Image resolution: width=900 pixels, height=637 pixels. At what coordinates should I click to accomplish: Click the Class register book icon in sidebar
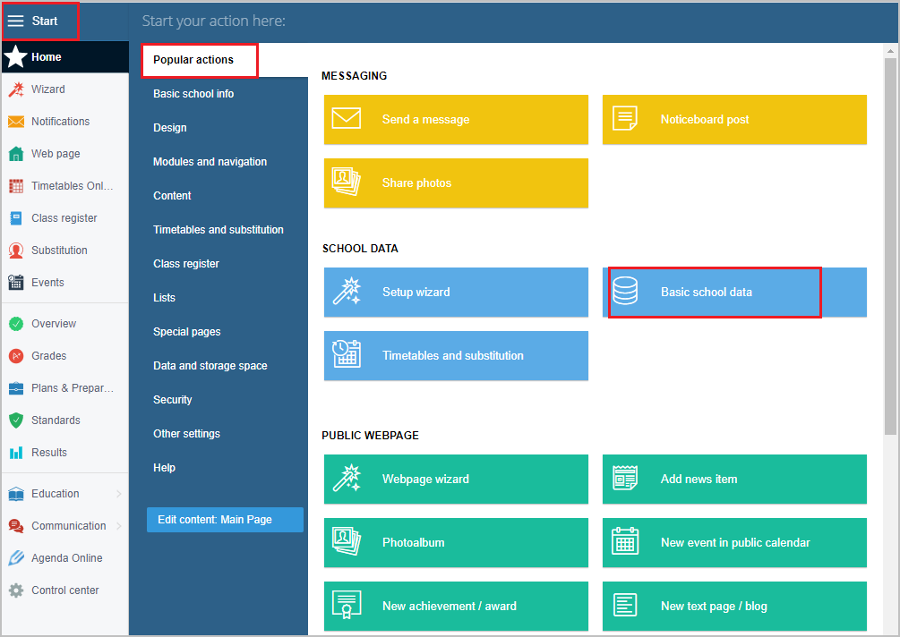pos(16,218)
